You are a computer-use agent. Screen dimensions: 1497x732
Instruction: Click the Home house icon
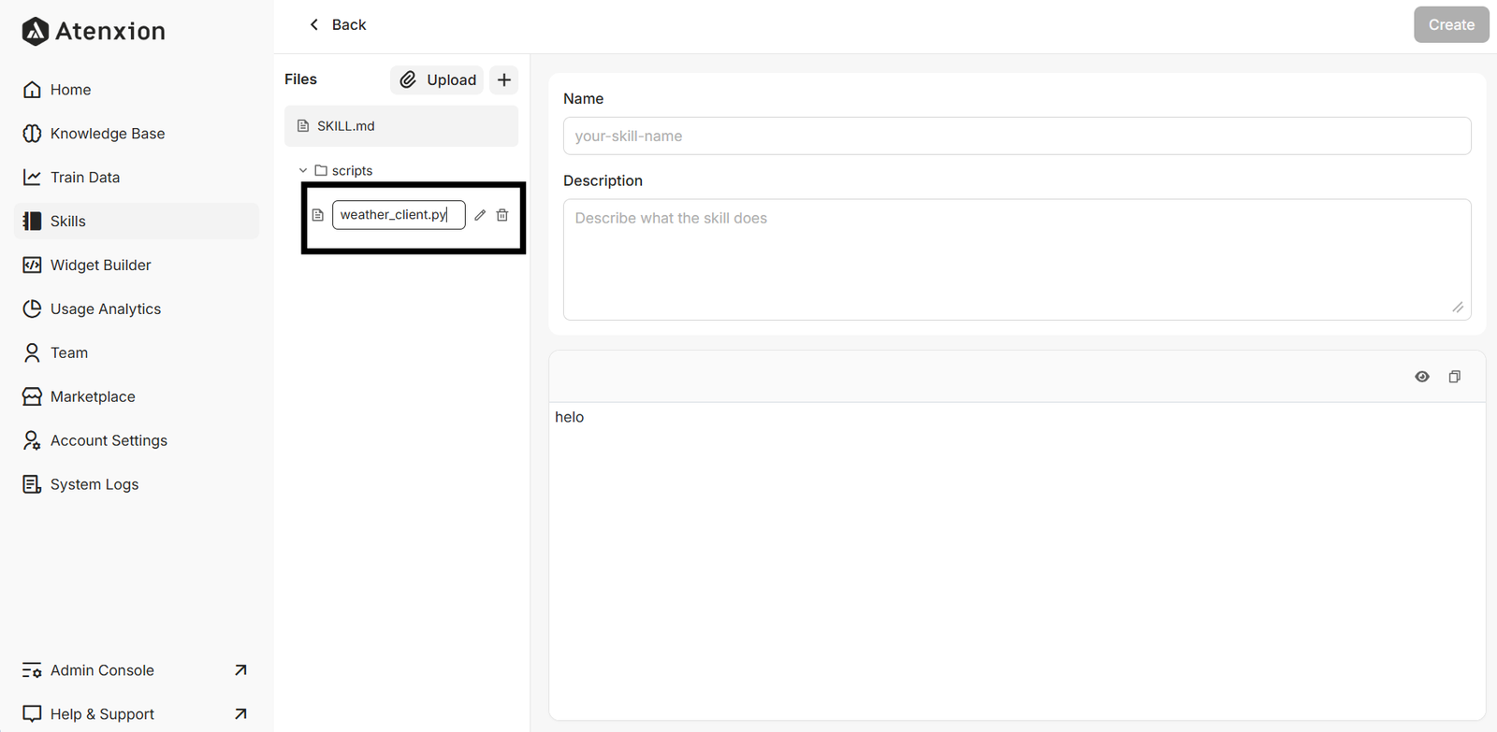click(x=32, y=90)
